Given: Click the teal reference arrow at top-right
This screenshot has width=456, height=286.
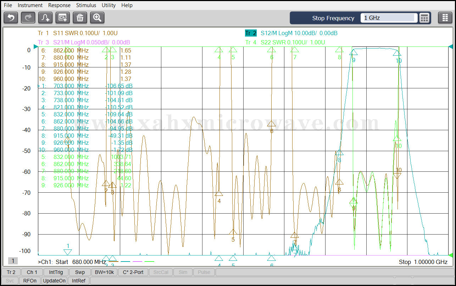Looking at the screenshot, I should (451, 46).
